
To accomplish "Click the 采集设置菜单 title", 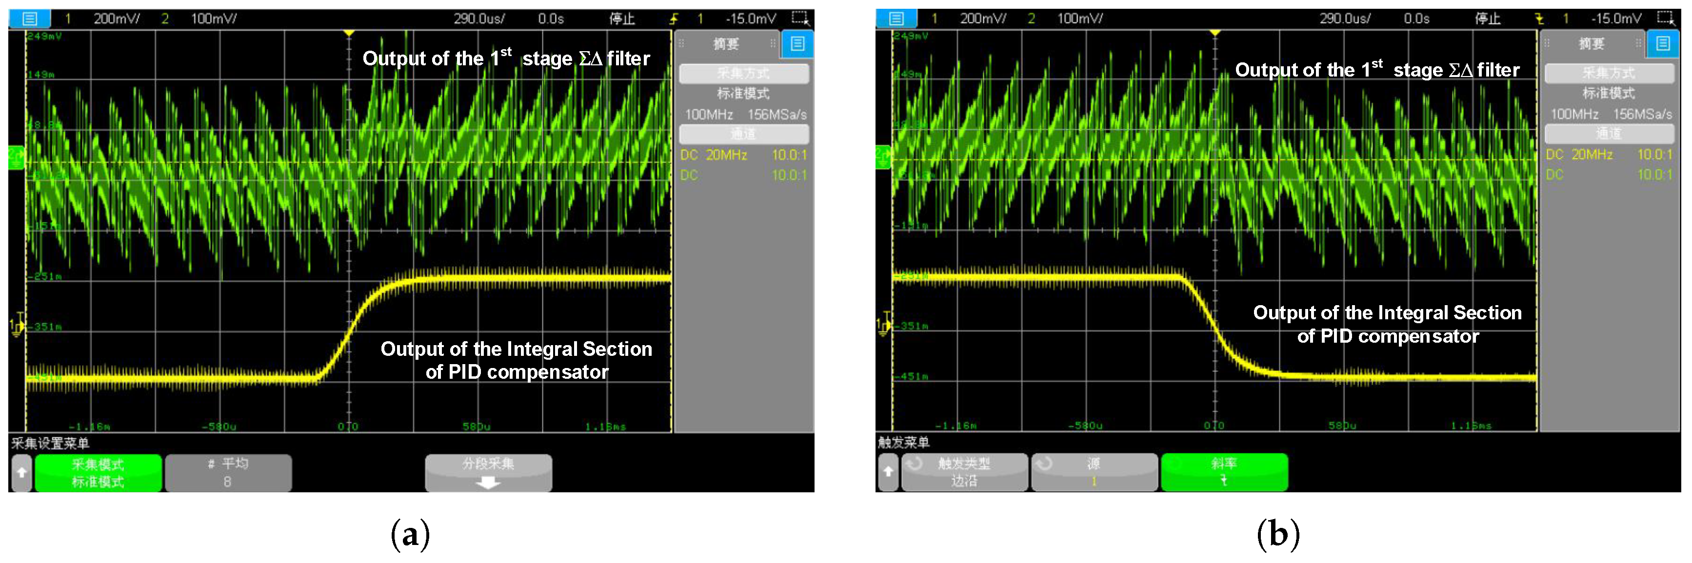I will (x=51, y=443).
